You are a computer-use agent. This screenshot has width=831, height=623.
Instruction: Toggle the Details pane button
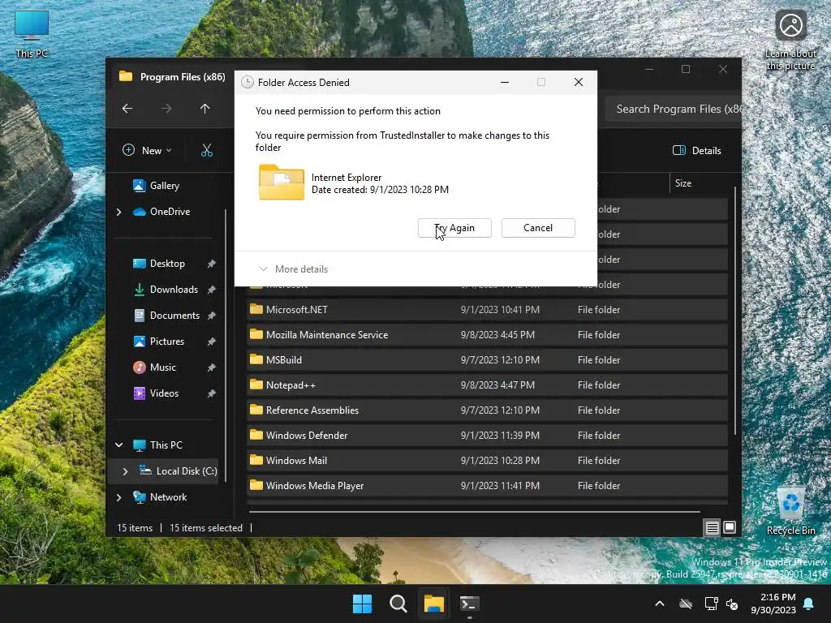click(697, 150)
